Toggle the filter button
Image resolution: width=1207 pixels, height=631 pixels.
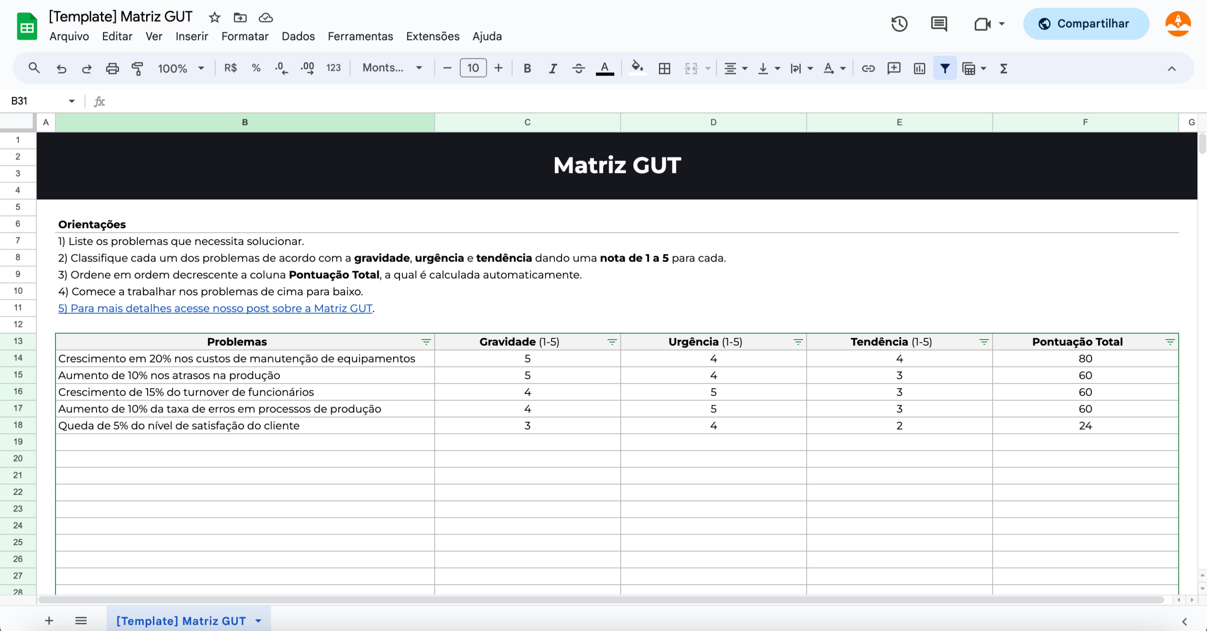pyautogui.click(x=945, y=68)
